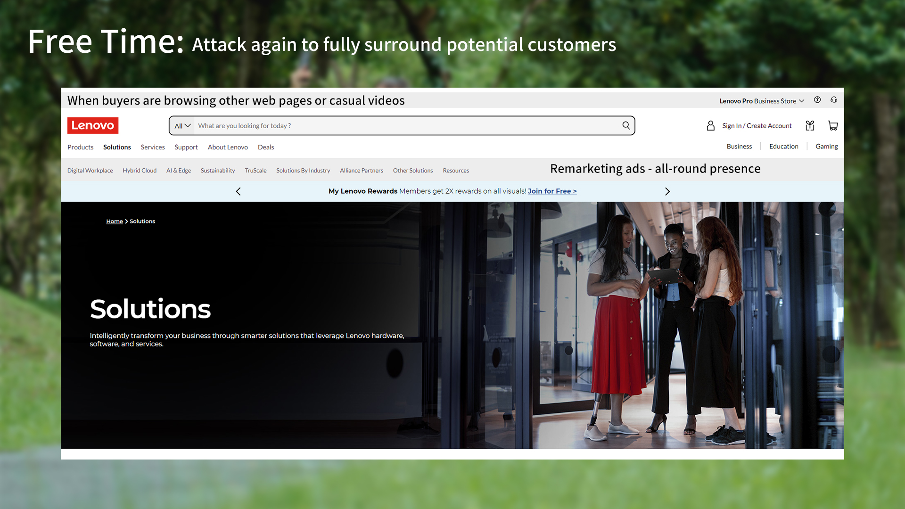
Task: Switch to the Education store tab
Action: point(783,146)
